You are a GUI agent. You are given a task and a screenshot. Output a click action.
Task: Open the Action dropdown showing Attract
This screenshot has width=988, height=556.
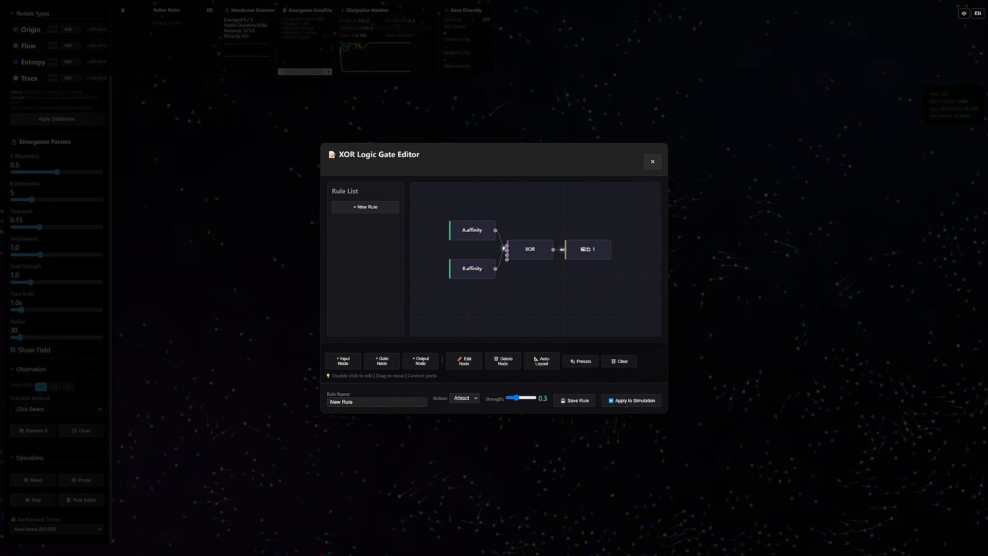[464, 398]
